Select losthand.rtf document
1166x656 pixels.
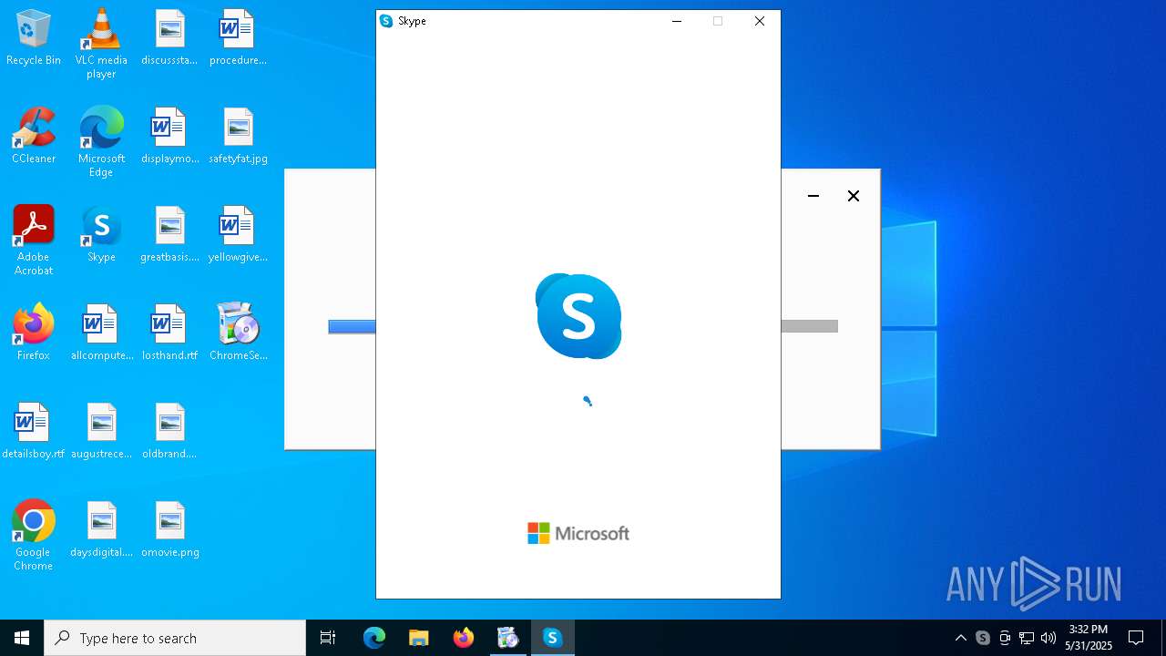pos(169,333)
